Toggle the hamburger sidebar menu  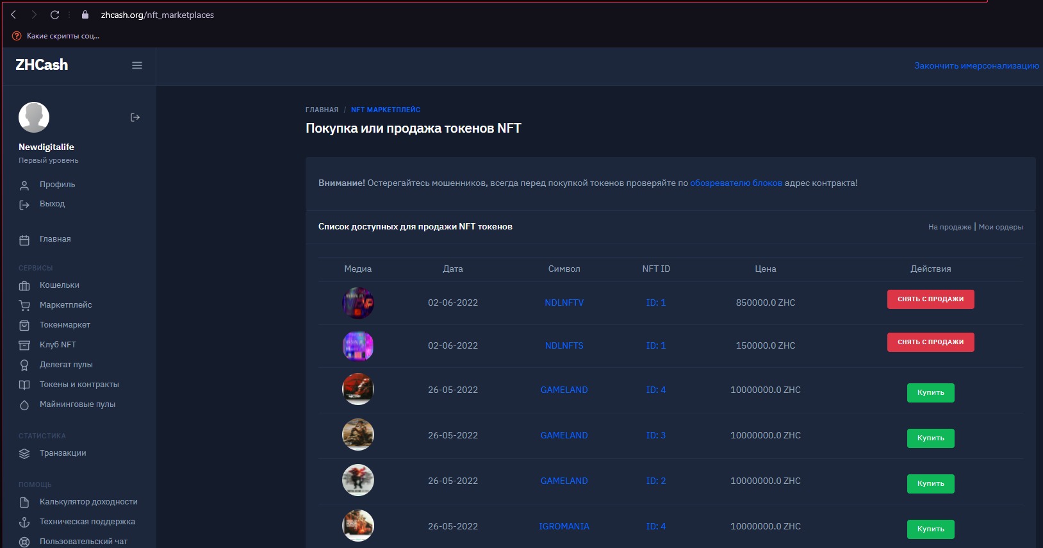pos(136,65)
